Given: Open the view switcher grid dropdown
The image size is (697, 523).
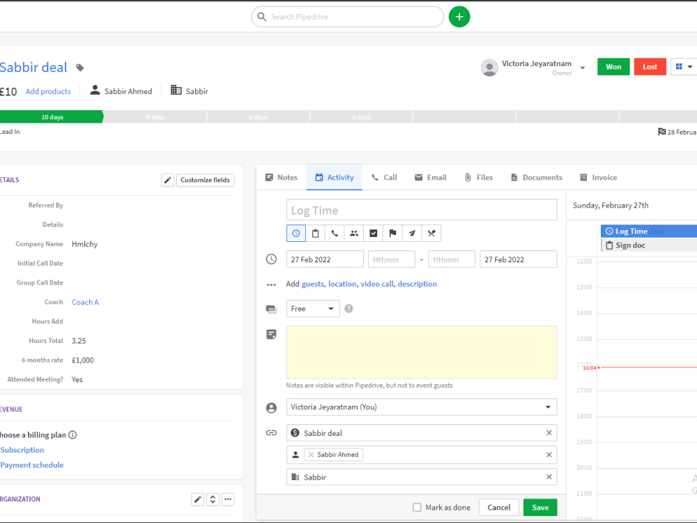Looking at the screenshot, I should point(684,67).
